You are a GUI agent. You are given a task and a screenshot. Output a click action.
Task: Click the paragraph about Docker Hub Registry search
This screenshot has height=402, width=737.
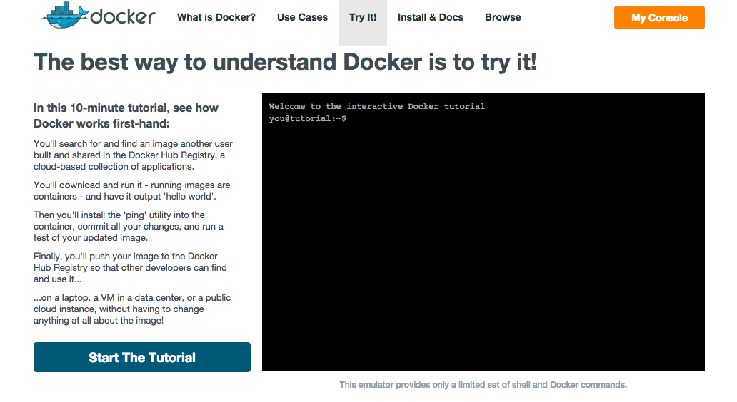point(133,155)
